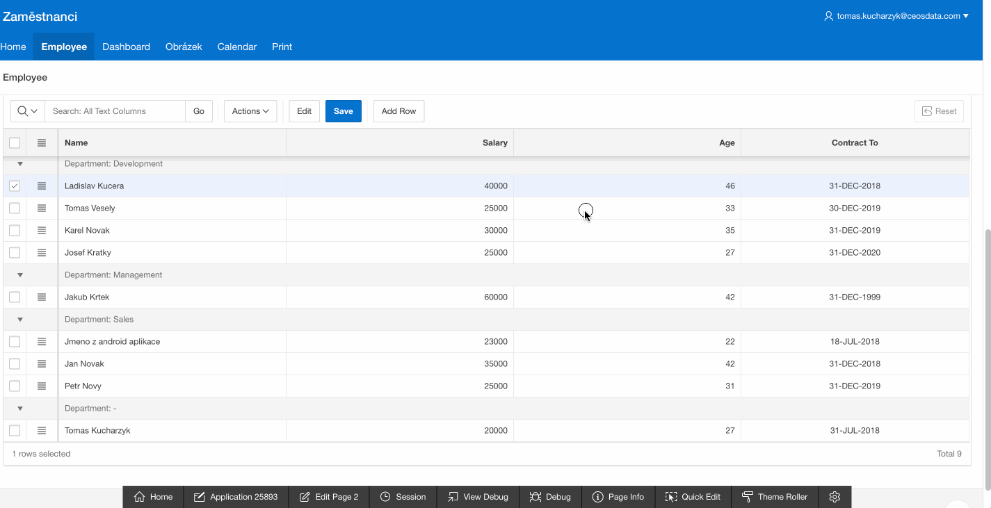Open the row actions menu for Jakub Krtek
Viewport: 991px width, 508px height.
tap(42, 297)
